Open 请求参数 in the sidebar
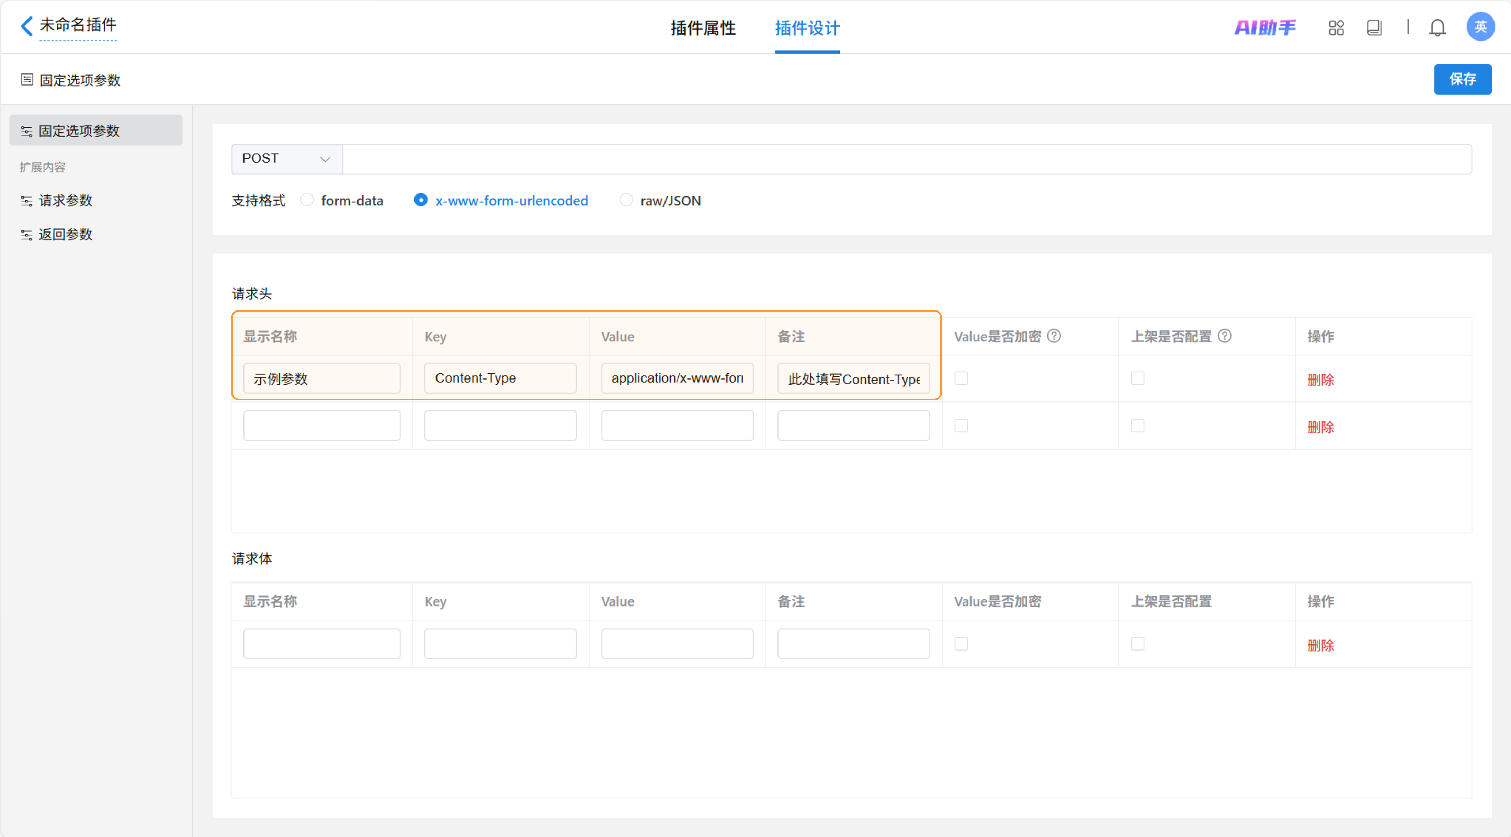Screen dimensions: 1511x837 coord(65,201)
